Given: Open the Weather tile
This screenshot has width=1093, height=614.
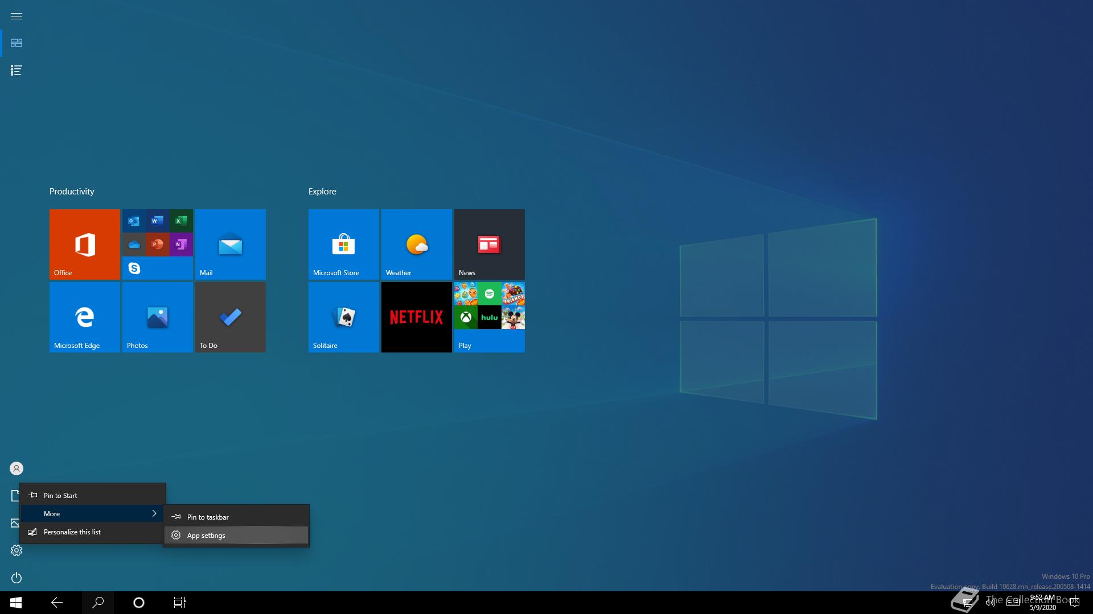Looking at the screenshot, I should (x=417, y=244).
